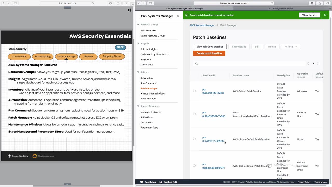Select the AWS-UbuntuDefaultPatchBaseline radio button
332x187 pixels.
(194, 139)
